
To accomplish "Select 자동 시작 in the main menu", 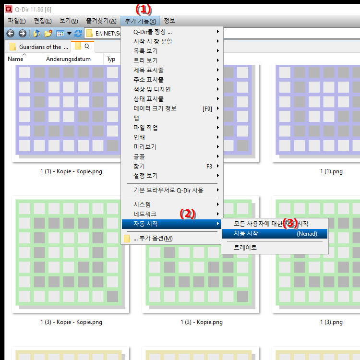I will coord(171,224).
